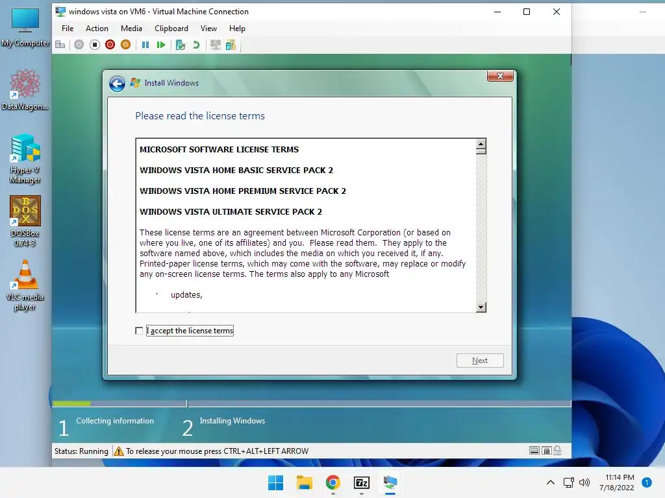The height and width of the screenshot is (498, 665).
Task: Click 'WINDOWS VISTA HOME PREMIUM SERVICE PACK 2'
Action: click(243, 191)
